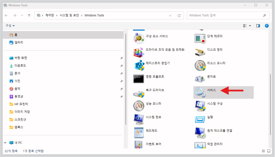275x157 pixels.
Task: Open 명령 프롬프트 icon
Action: pyautogui.click(x=139, y=79)
